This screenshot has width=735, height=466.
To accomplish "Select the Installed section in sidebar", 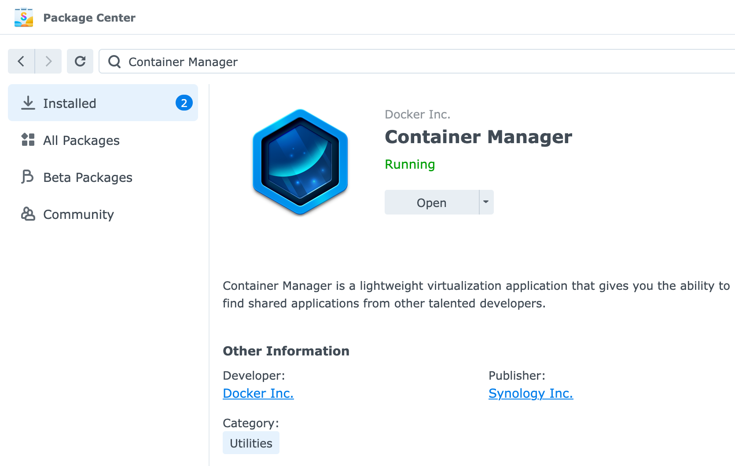I will 70,103.
